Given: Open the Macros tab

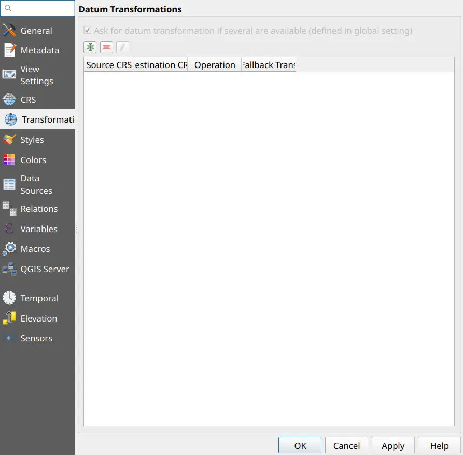Looking at the screenshot, I should coord(37,249).
